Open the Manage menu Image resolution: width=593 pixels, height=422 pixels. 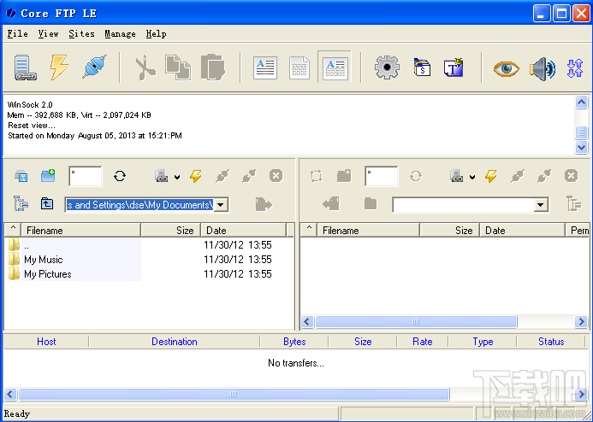point(121,33)
